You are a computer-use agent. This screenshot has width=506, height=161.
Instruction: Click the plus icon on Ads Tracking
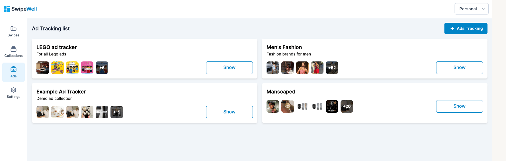[x=452, y=28]
